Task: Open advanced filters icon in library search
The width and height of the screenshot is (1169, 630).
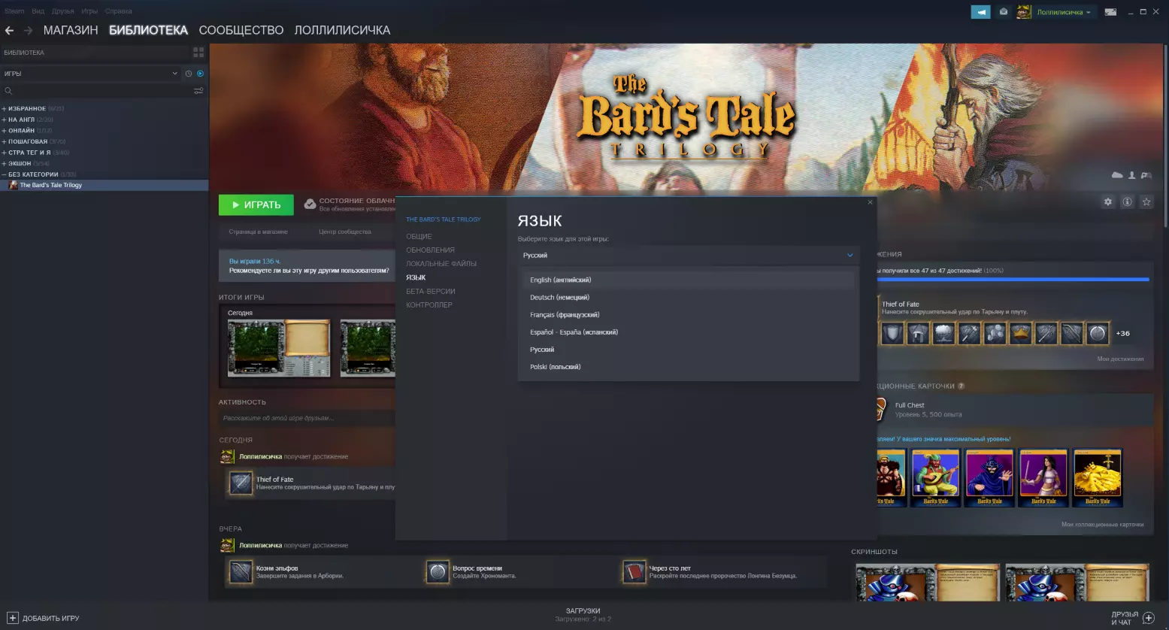Action: 198,91
